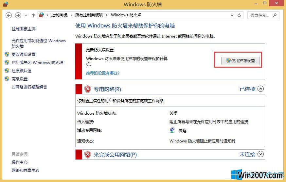The width and height of the screenshot is (286, 182).
Task: Click the firewall icon in address bar
Action: point(42,15)
